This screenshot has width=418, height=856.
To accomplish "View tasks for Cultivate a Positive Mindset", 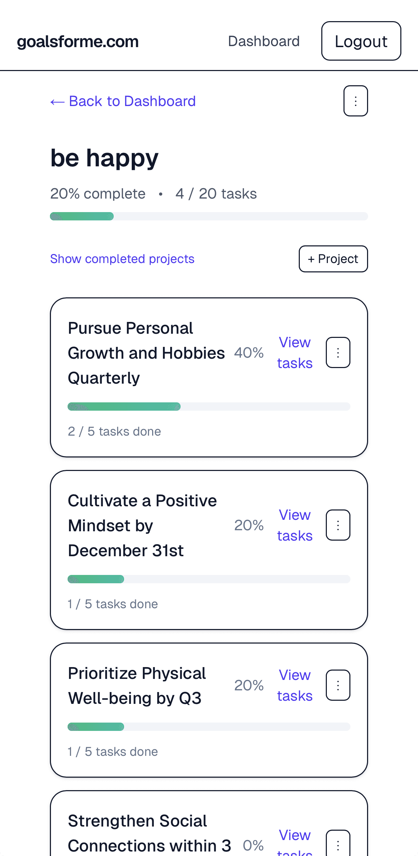I will (x=295, y=525).
